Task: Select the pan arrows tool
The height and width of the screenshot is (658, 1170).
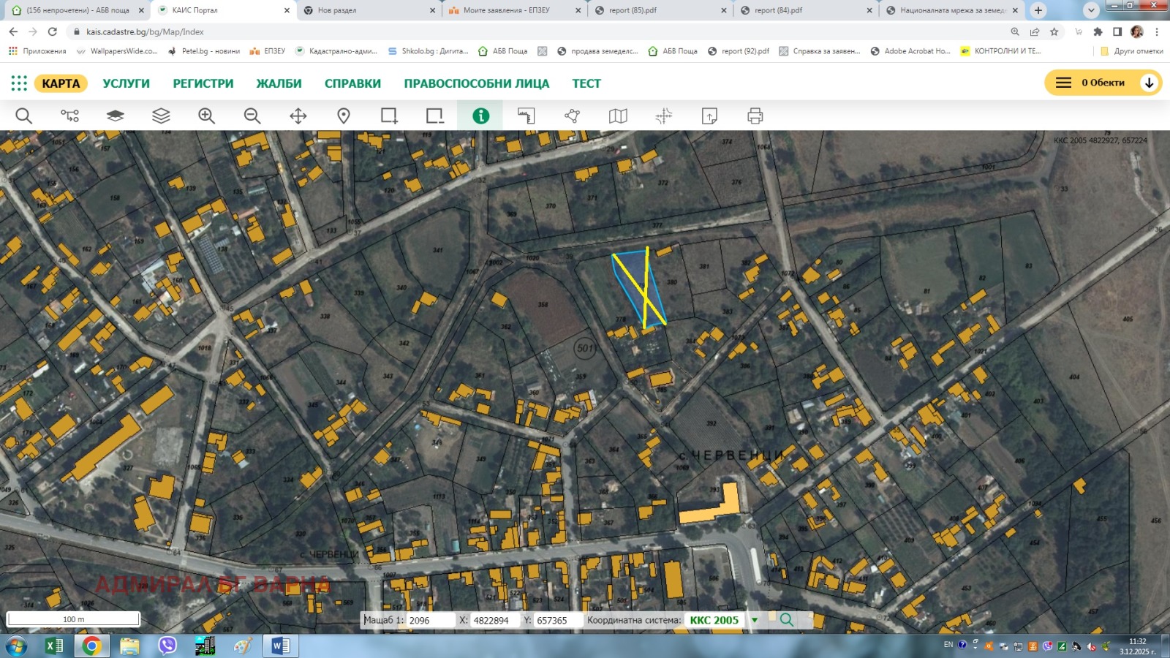Action: point(298,115)
